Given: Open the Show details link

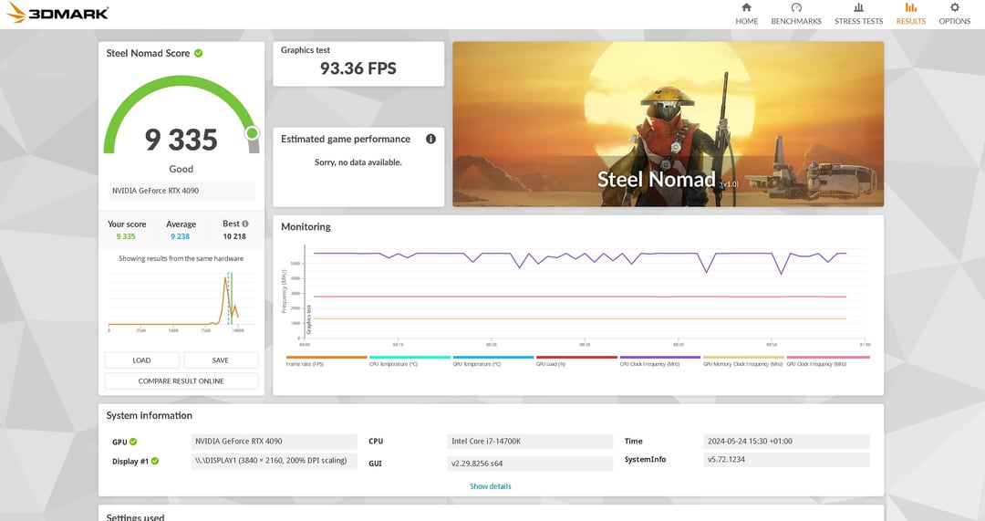Looking at the screenshot, I should click(x=491, y=486).
